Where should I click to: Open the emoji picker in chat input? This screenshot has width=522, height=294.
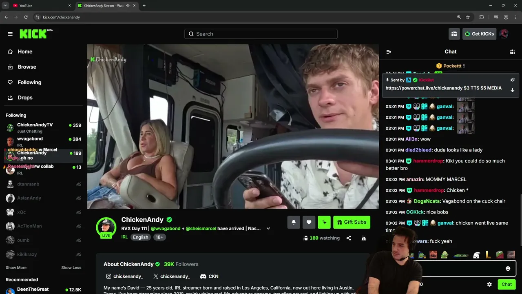point(508,269)
